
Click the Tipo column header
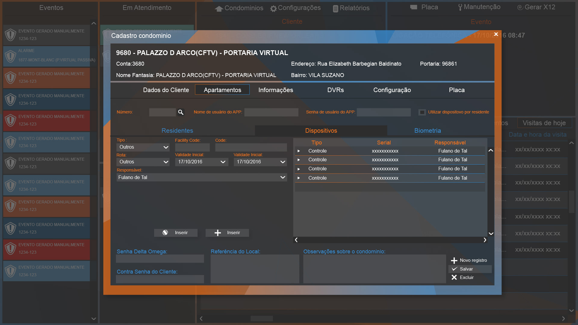(x=317, y=143)
